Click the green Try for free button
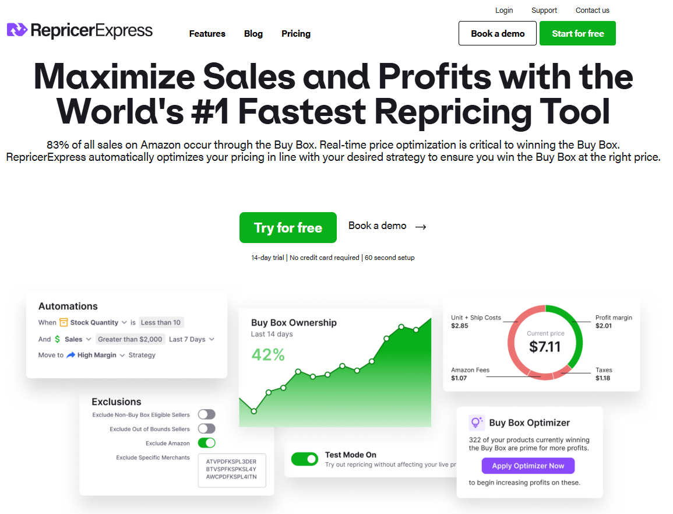 [x=288, y=228]
